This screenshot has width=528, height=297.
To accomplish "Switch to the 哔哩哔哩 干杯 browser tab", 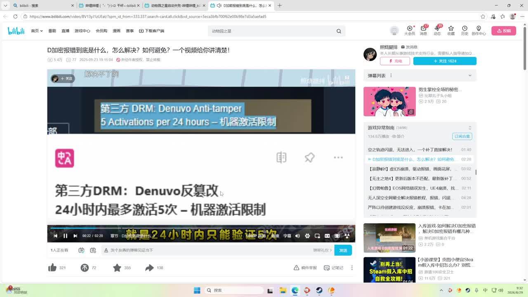I will [109, 5].
